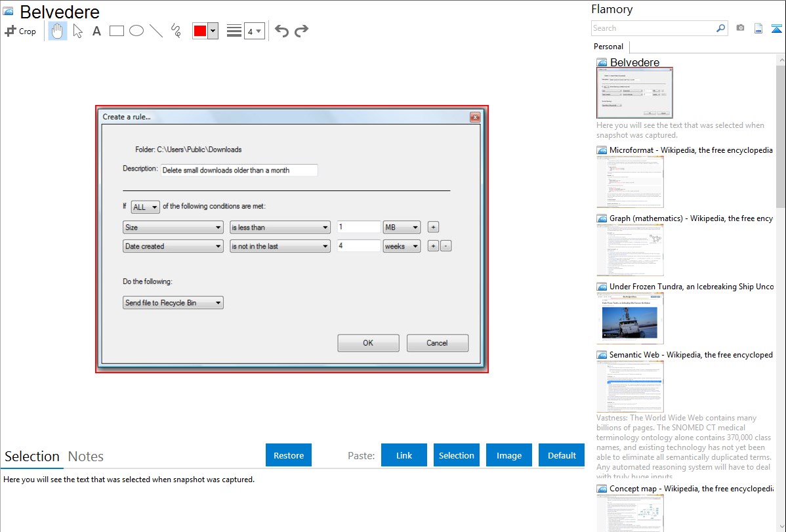Undo the last annotation
Viewport: 786px width, 532px height.
tap(281, 31)
